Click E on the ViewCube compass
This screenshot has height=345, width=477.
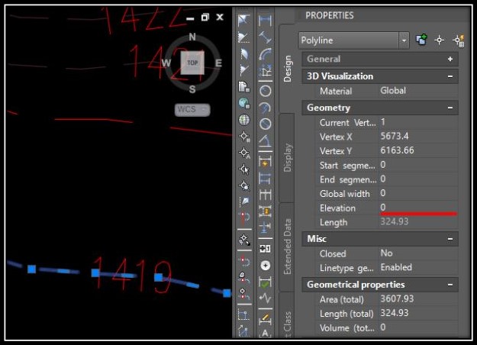218,63
